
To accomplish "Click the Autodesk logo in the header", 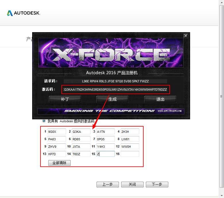I will click(24, 13).
